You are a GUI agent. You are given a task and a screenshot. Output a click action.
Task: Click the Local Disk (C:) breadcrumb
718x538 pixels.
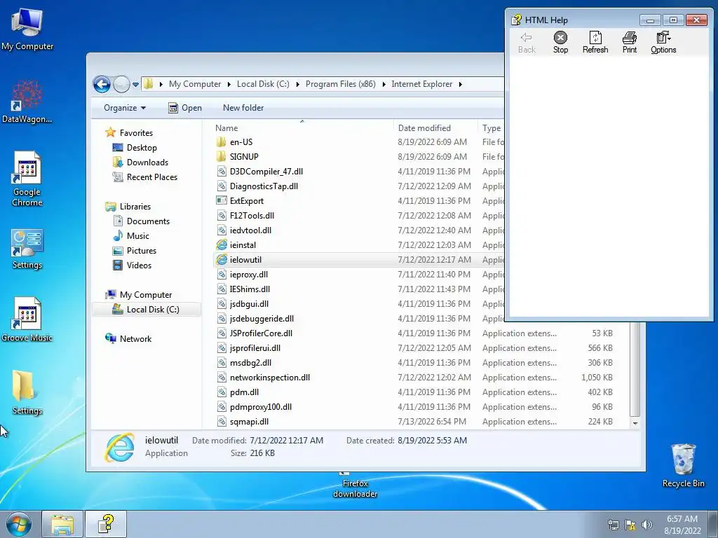coord(263,84)
